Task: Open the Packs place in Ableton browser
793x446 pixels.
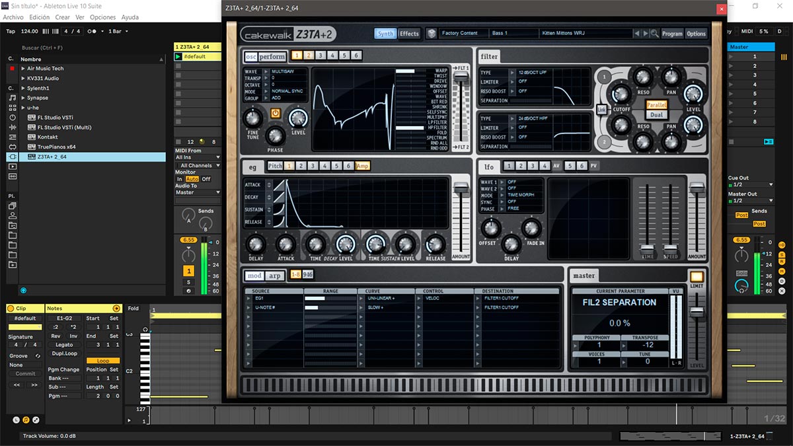Action: (x=12, y=205)
